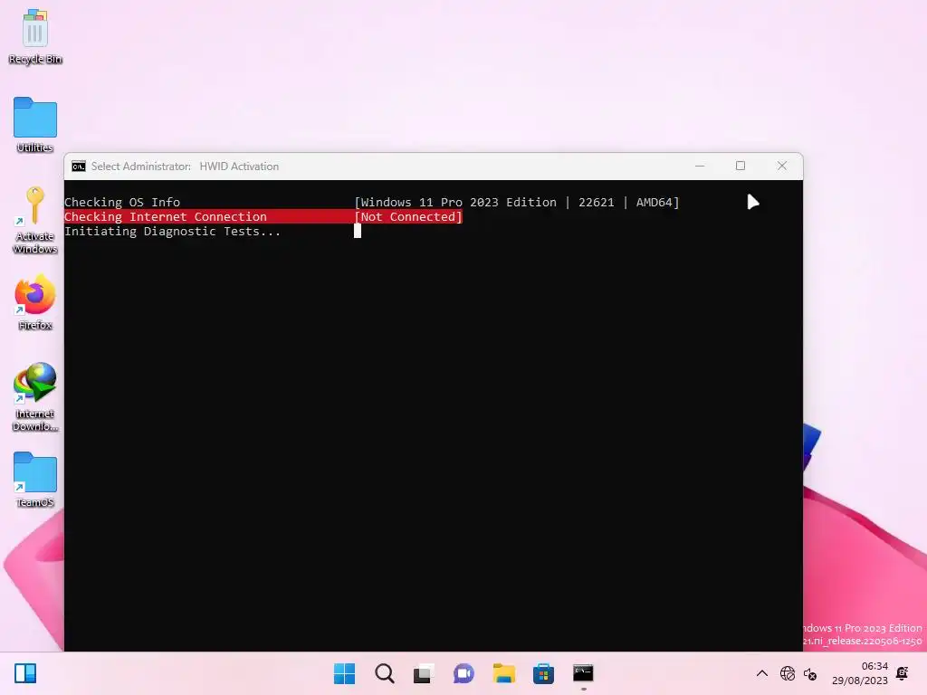Select the Command Prompt taskbar icon
The width and height of the screenshot is (927, 695).
[x=583, y=673]
